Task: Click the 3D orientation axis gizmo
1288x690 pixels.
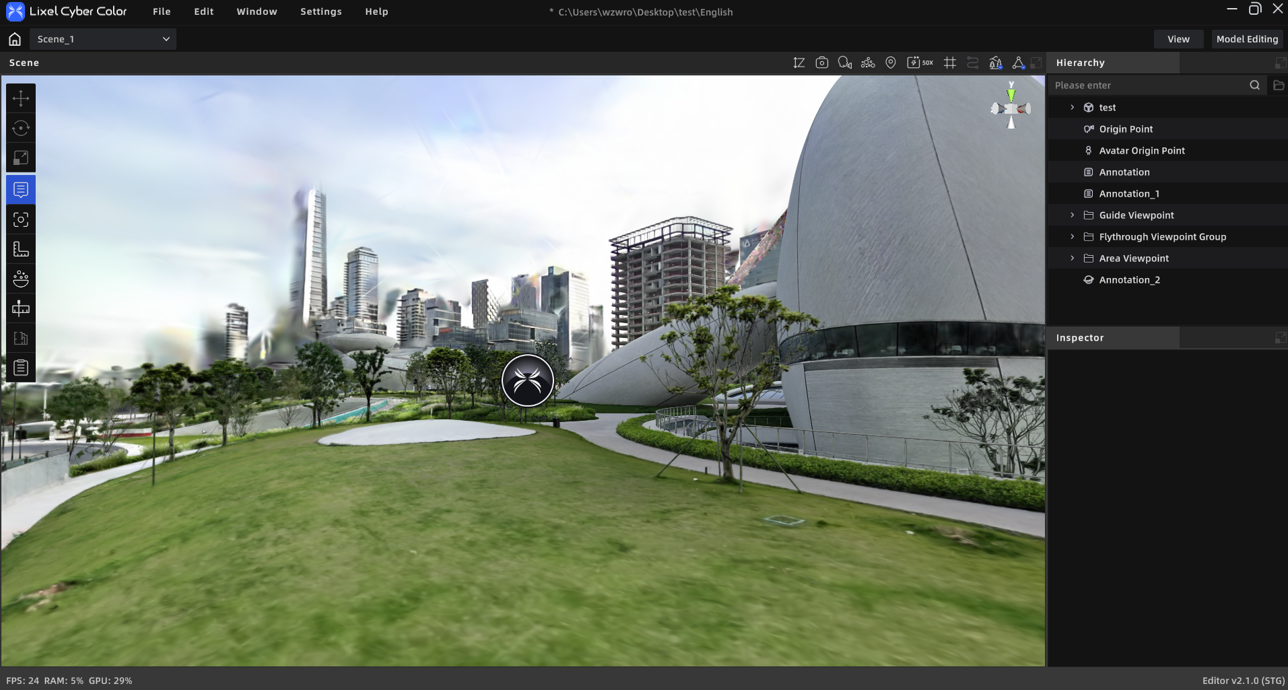Action: [x=1011, y=106]
